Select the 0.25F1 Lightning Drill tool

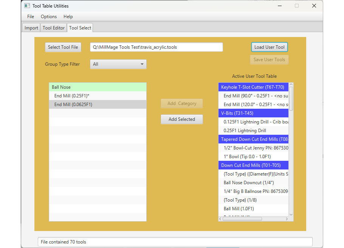pyautogui.click(x=253, y=130)
